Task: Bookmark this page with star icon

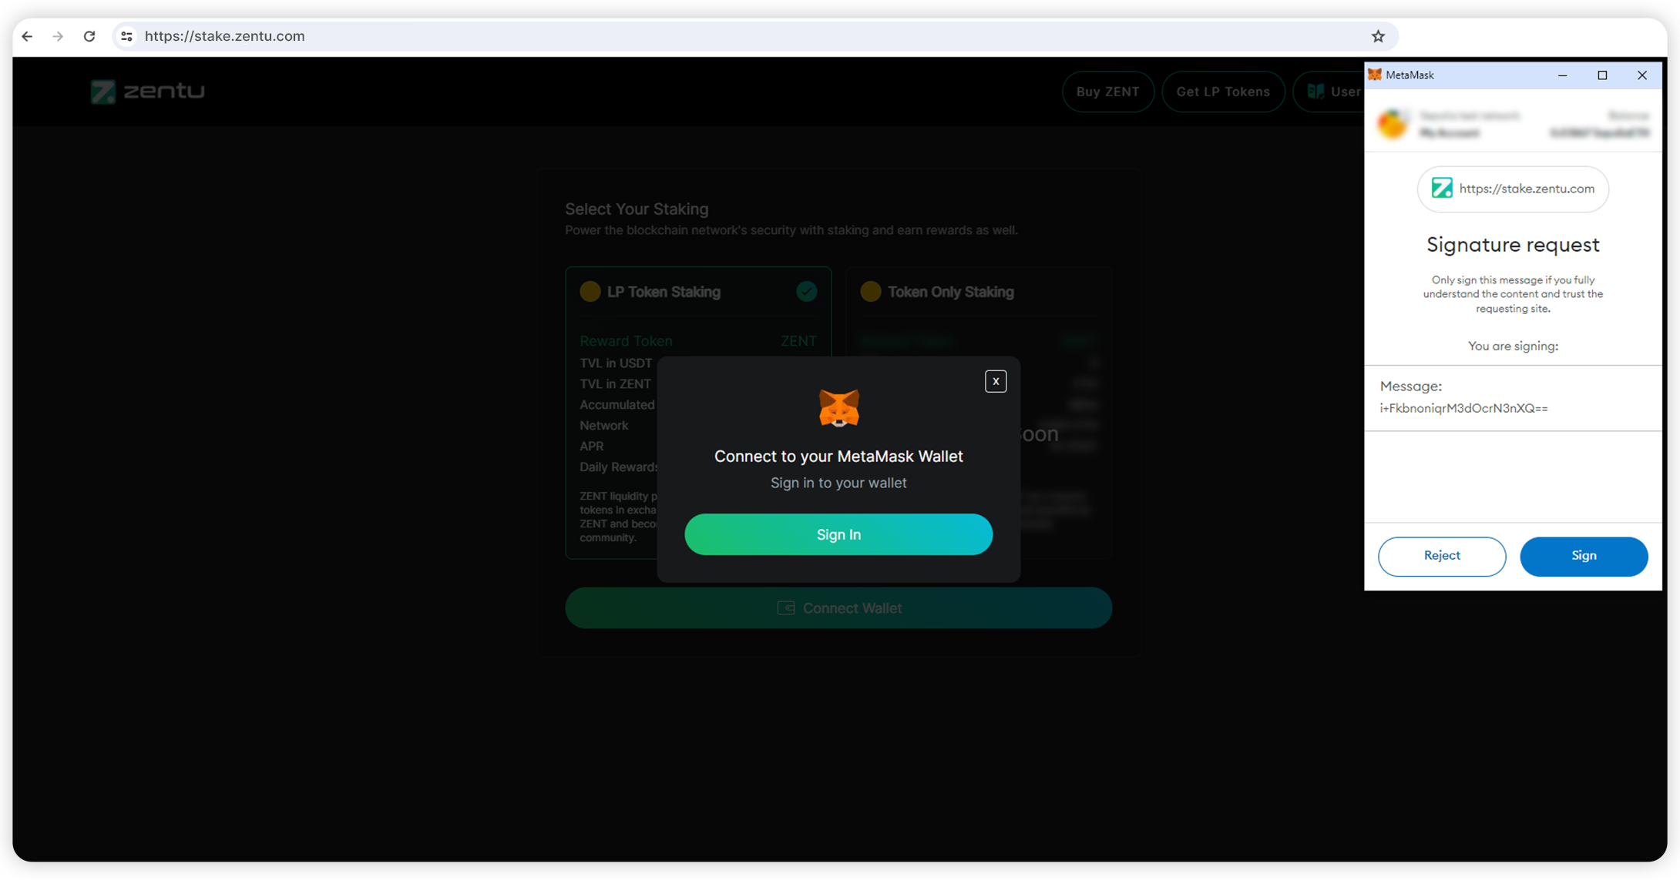Action: click(x=1378, y=36)
